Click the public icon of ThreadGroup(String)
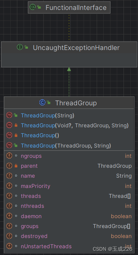 [16, 115]
